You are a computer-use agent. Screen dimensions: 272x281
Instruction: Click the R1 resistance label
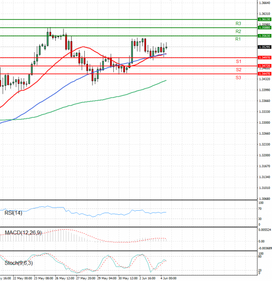pyautogui.click(x=238, y=39)
